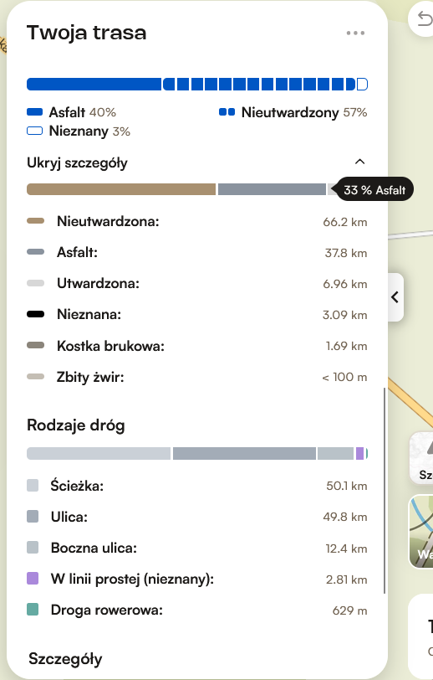Click the solid blue Asfalt 40% bar section
Image resolution: width=433 pixels, height=680 pixels.
point(94,84)
